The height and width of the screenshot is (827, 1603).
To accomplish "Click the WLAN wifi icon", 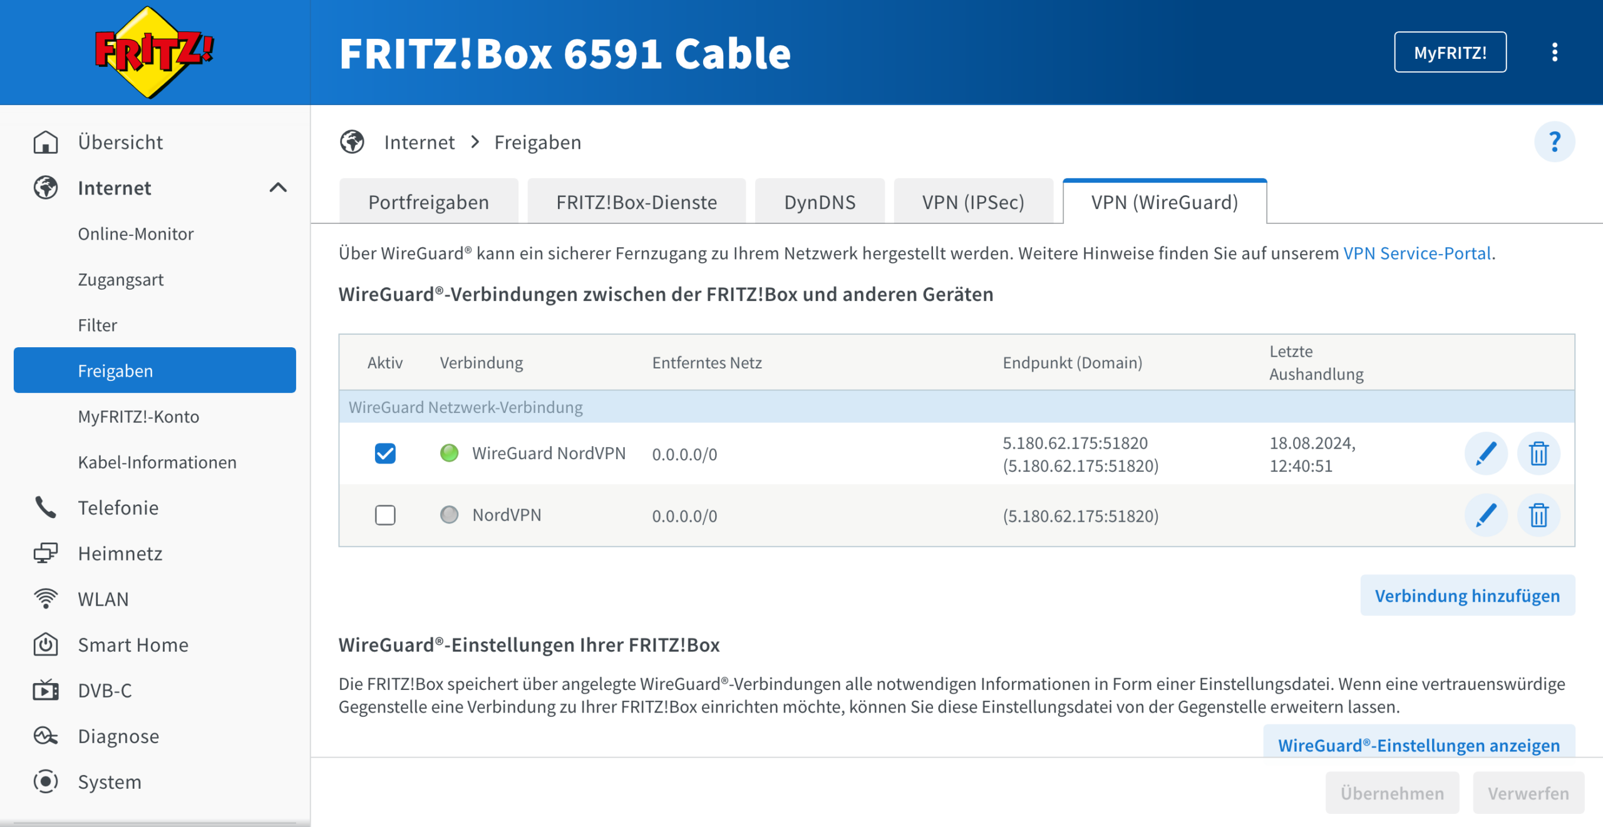I will coord(46,599).
